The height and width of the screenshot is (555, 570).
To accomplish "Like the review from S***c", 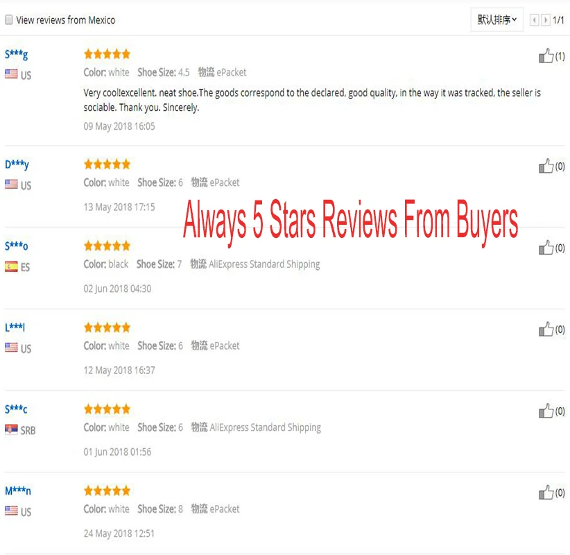I will tap(546, 411).
